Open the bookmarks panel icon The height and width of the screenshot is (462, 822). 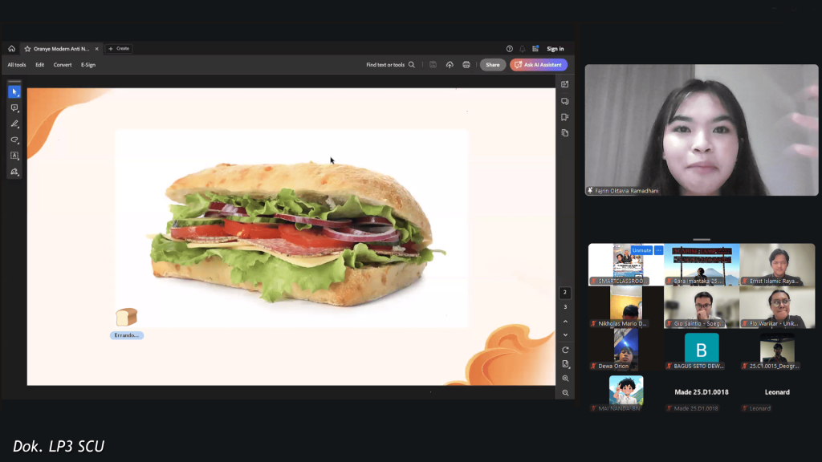565,117
